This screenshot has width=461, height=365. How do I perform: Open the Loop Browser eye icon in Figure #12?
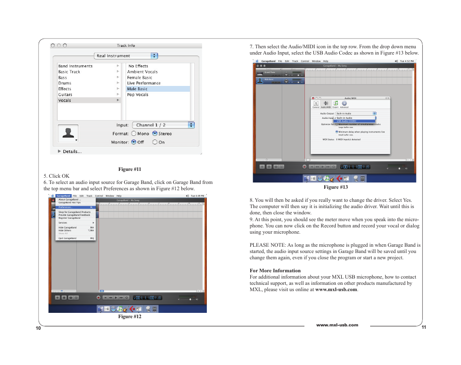71,297
